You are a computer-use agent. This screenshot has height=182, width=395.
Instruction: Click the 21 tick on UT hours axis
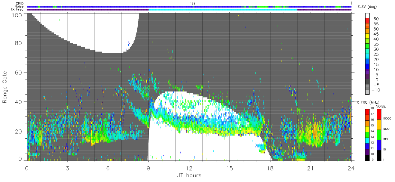click(x=310, y=168)
